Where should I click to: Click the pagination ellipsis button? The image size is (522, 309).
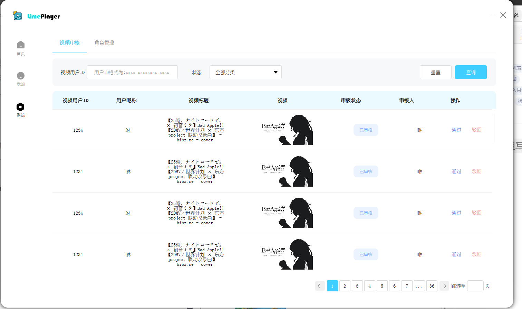(x=419, y=286)
